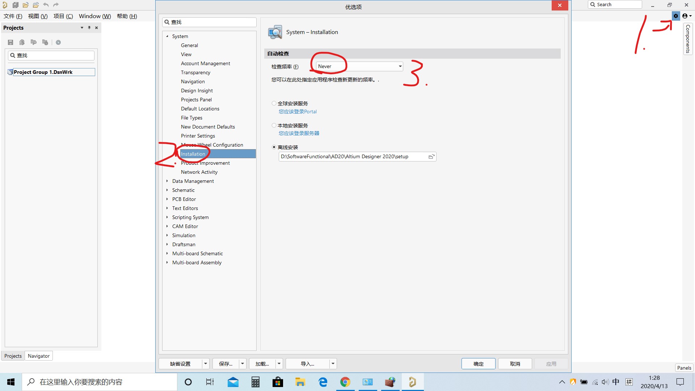The width and height of the screenshot is (695, 391).
Task: Open Projects panel settings gear
Action: (x=58, y=42)
